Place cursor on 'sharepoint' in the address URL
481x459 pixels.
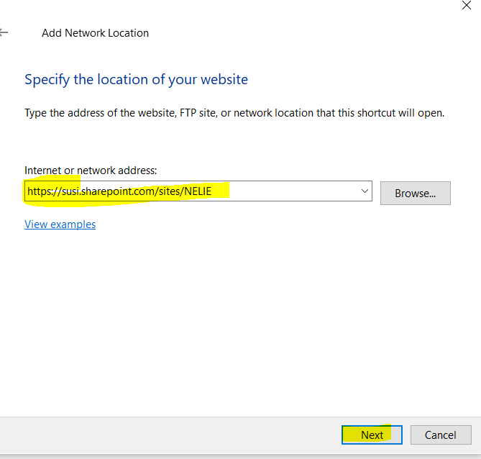coord(107,191)
